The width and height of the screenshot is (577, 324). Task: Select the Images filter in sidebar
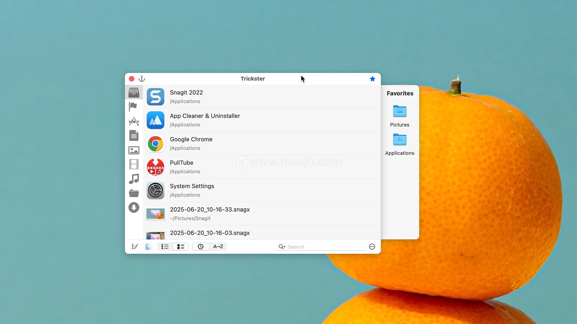(x=134, y=150)
